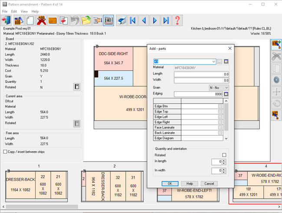Check the Edge Btm checkbox
The height and width of the screenshot is (213, 282).
click(221, 106)
